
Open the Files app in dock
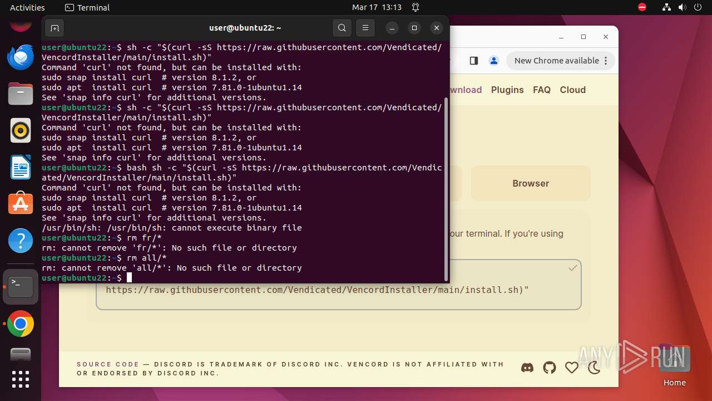(x=21, y=94)
